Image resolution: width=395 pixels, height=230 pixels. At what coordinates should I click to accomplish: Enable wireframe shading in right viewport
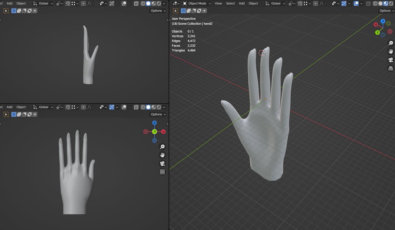click(x=376, y=3)
